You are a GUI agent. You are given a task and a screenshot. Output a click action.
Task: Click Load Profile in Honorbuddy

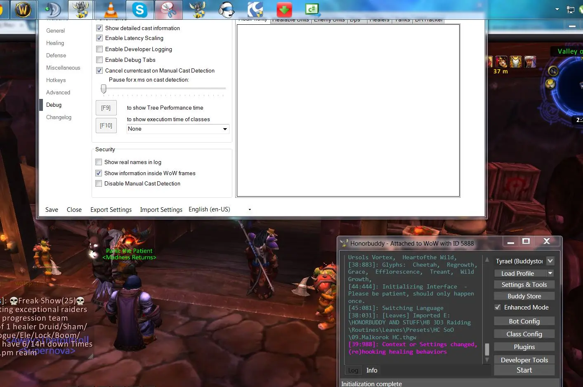click(x=520, y=273)
